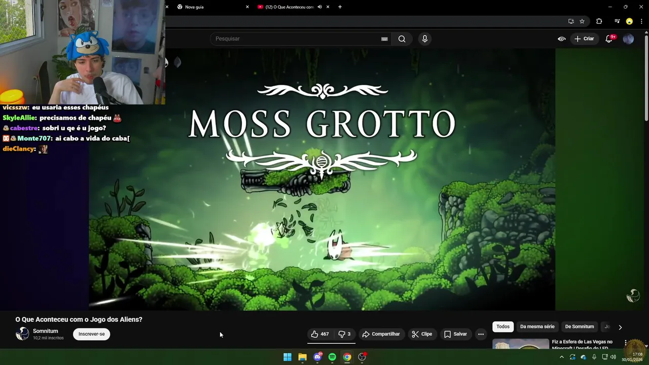Open Discord from the taskbar
This screenshot has width=649, height=365.
pyautogui.click(x=317, y=357)
